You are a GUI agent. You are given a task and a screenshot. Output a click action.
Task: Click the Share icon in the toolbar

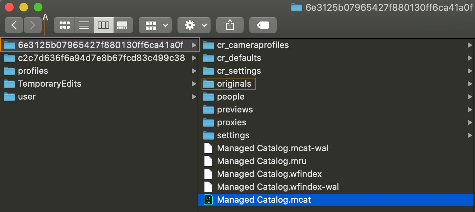tap(230, 25)
